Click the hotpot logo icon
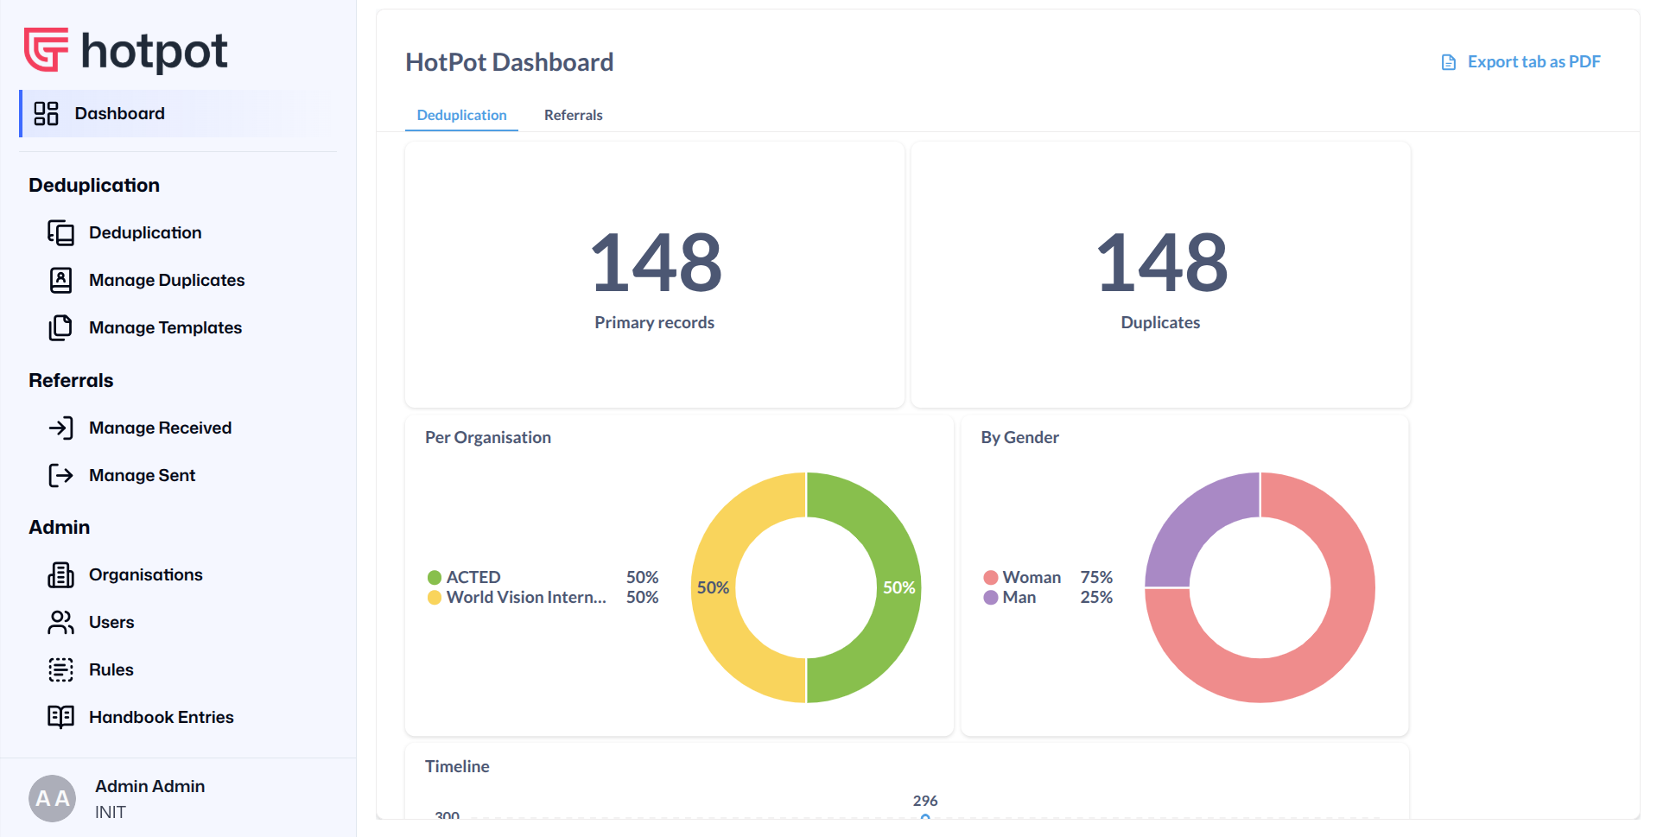 pos(46,49)
